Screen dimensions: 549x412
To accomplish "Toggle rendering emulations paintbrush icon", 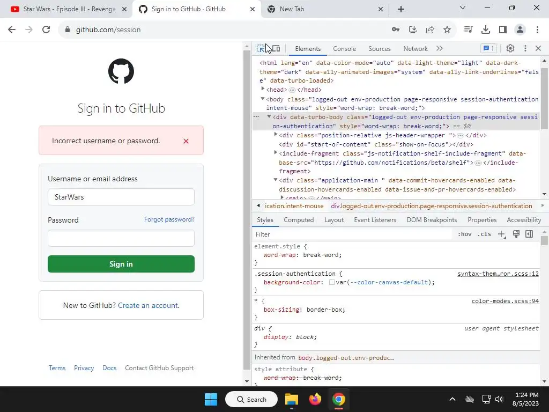I will click(516, 234).
